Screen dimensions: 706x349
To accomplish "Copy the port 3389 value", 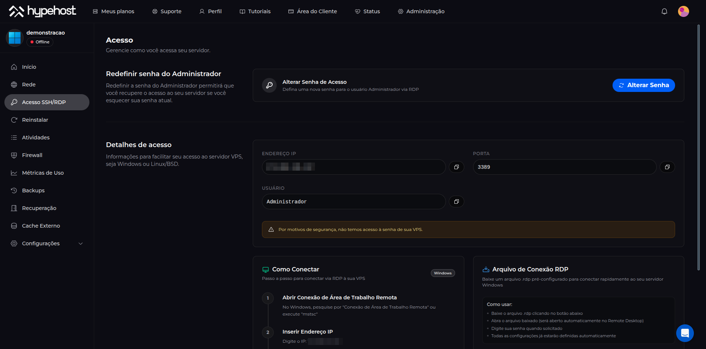I will click(667, 167).
